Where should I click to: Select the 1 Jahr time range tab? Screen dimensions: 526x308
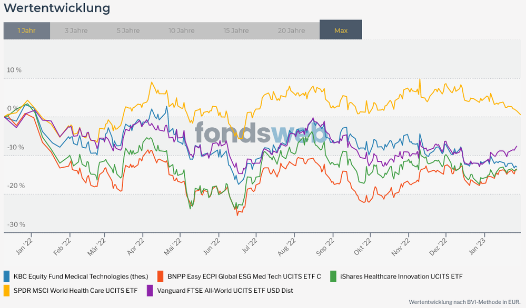tap(26, 30)
